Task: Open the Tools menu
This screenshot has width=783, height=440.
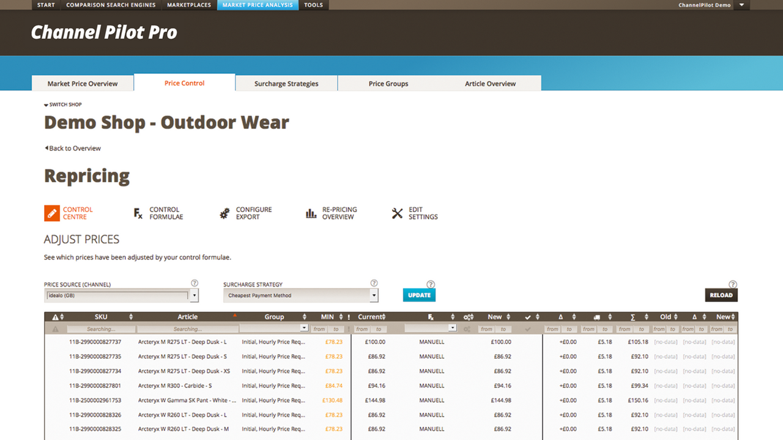Action: pos(314,5)
